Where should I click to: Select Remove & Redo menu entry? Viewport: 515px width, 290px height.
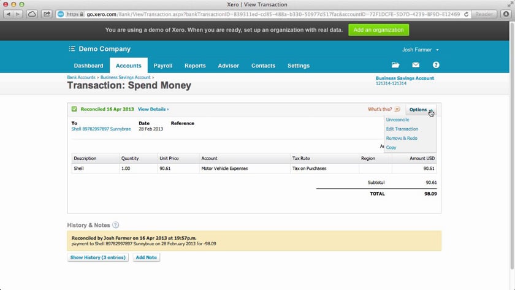tap(402, 139)
